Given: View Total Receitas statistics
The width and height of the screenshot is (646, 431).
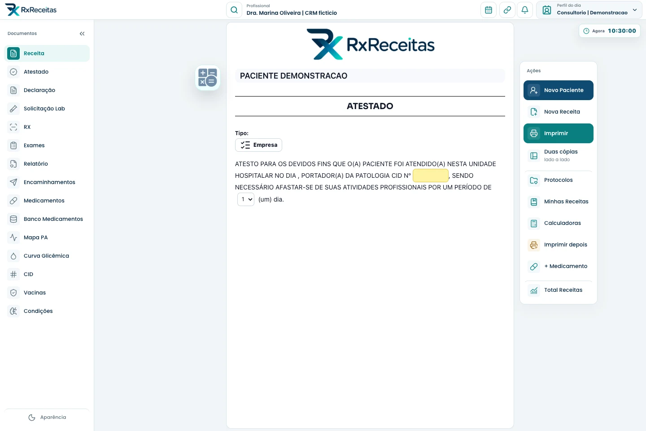Looking at the screenshot, I should point(559,290).
